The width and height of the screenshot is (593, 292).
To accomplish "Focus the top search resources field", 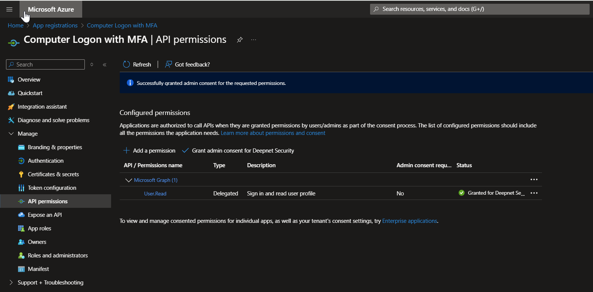I will (480, 9).
